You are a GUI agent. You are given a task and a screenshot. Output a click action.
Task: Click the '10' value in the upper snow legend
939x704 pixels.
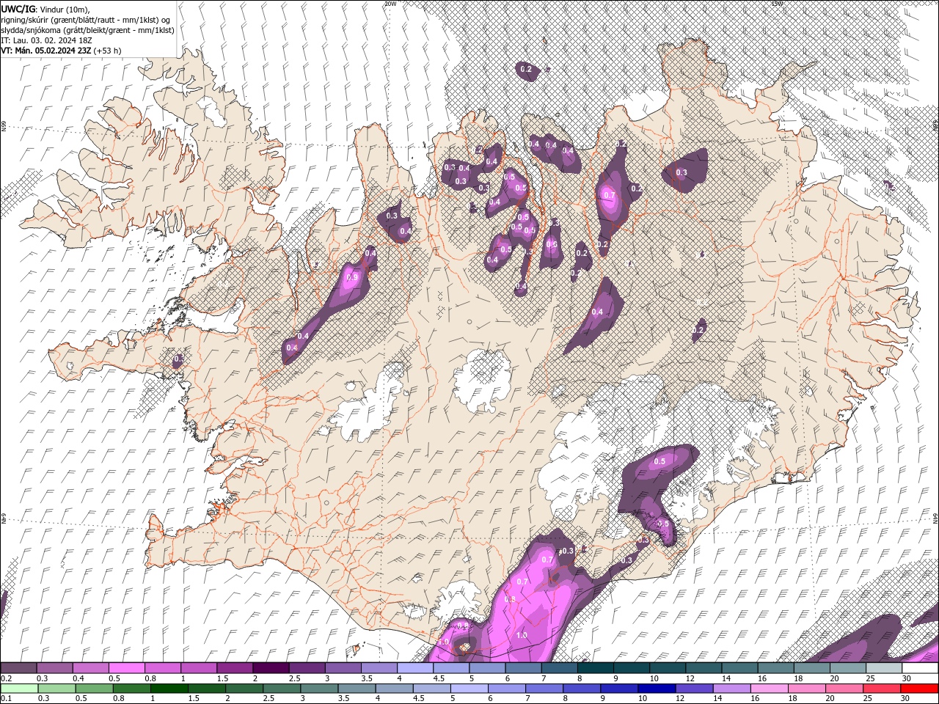(654, 678)
